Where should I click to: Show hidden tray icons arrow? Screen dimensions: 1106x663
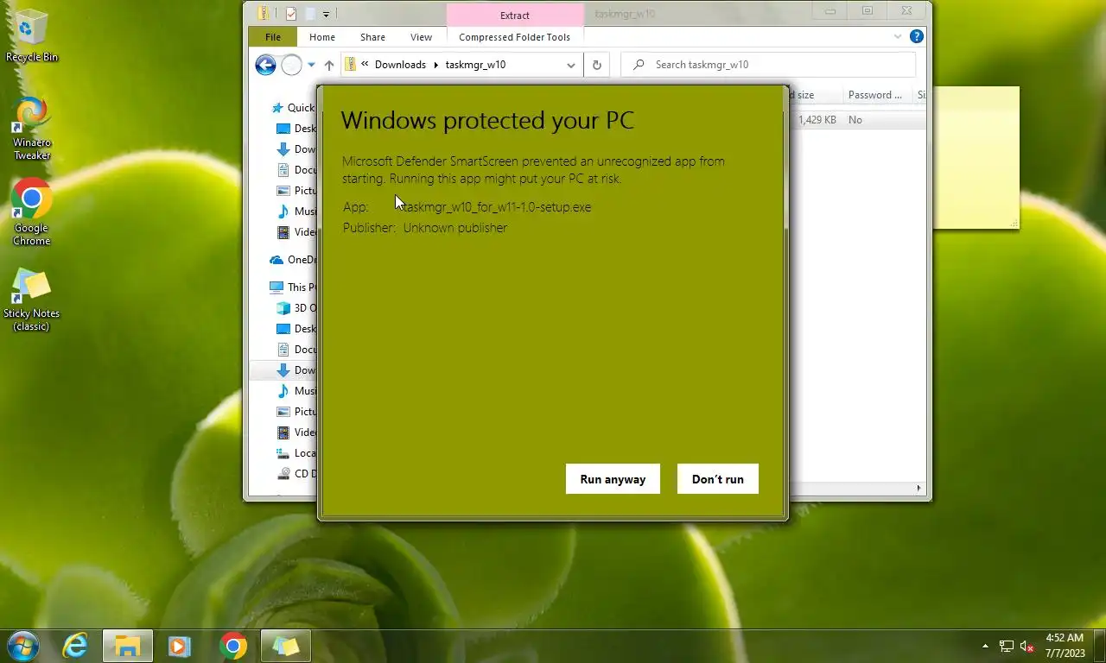click(986, 646)
